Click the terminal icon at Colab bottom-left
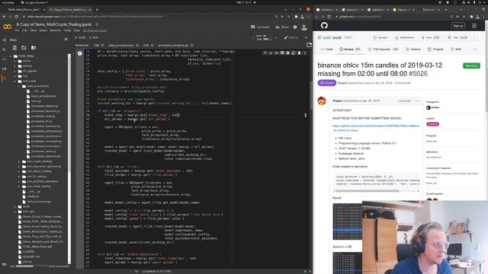This screenshot has height=274, width=488. point(4,264)
